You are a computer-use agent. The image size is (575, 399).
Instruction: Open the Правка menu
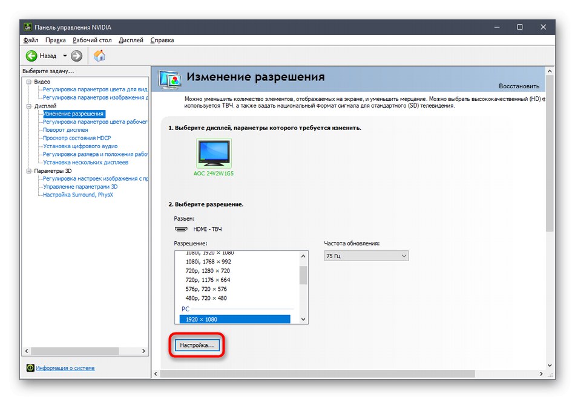(55, 41)
